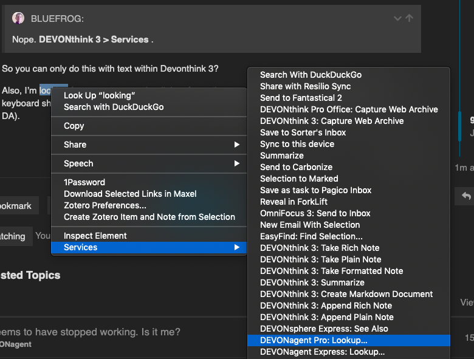This screenshot has height=359, width=474.
Task: Click EasyFind: Find Selection…
Action: click(349, 236)
